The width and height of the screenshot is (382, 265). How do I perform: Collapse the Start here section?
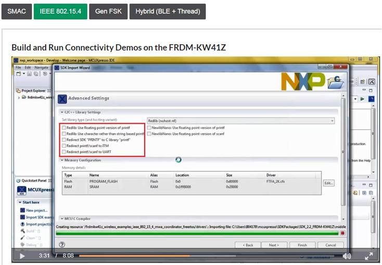coord(20,202)
